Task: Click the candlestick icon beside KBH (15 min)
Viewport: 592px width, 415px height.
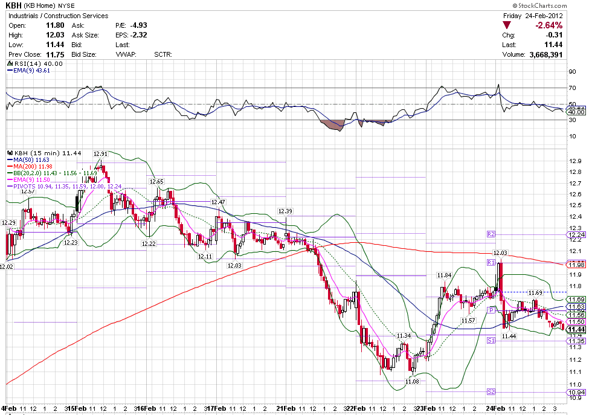Action: point(10,153)
